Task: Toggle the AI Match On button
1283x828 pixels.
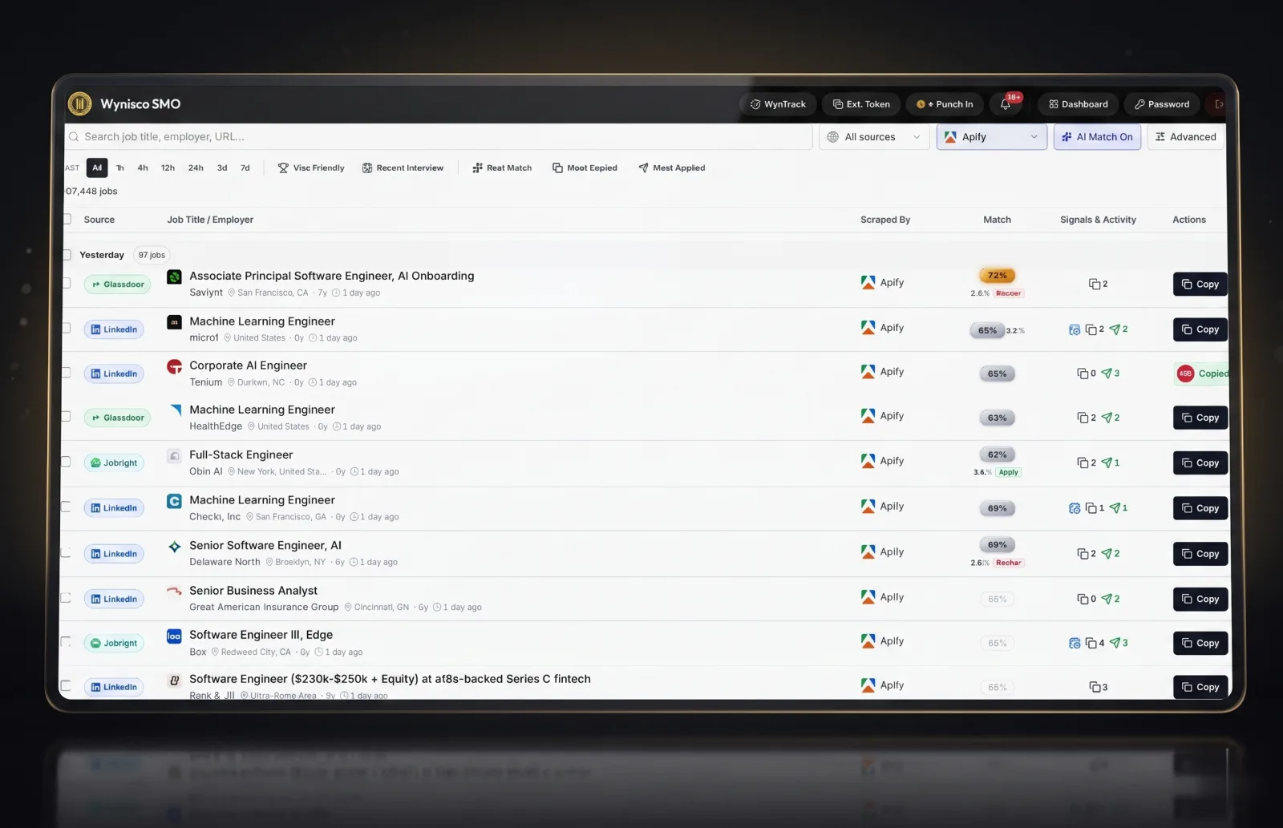Action: pos(1097,137)
